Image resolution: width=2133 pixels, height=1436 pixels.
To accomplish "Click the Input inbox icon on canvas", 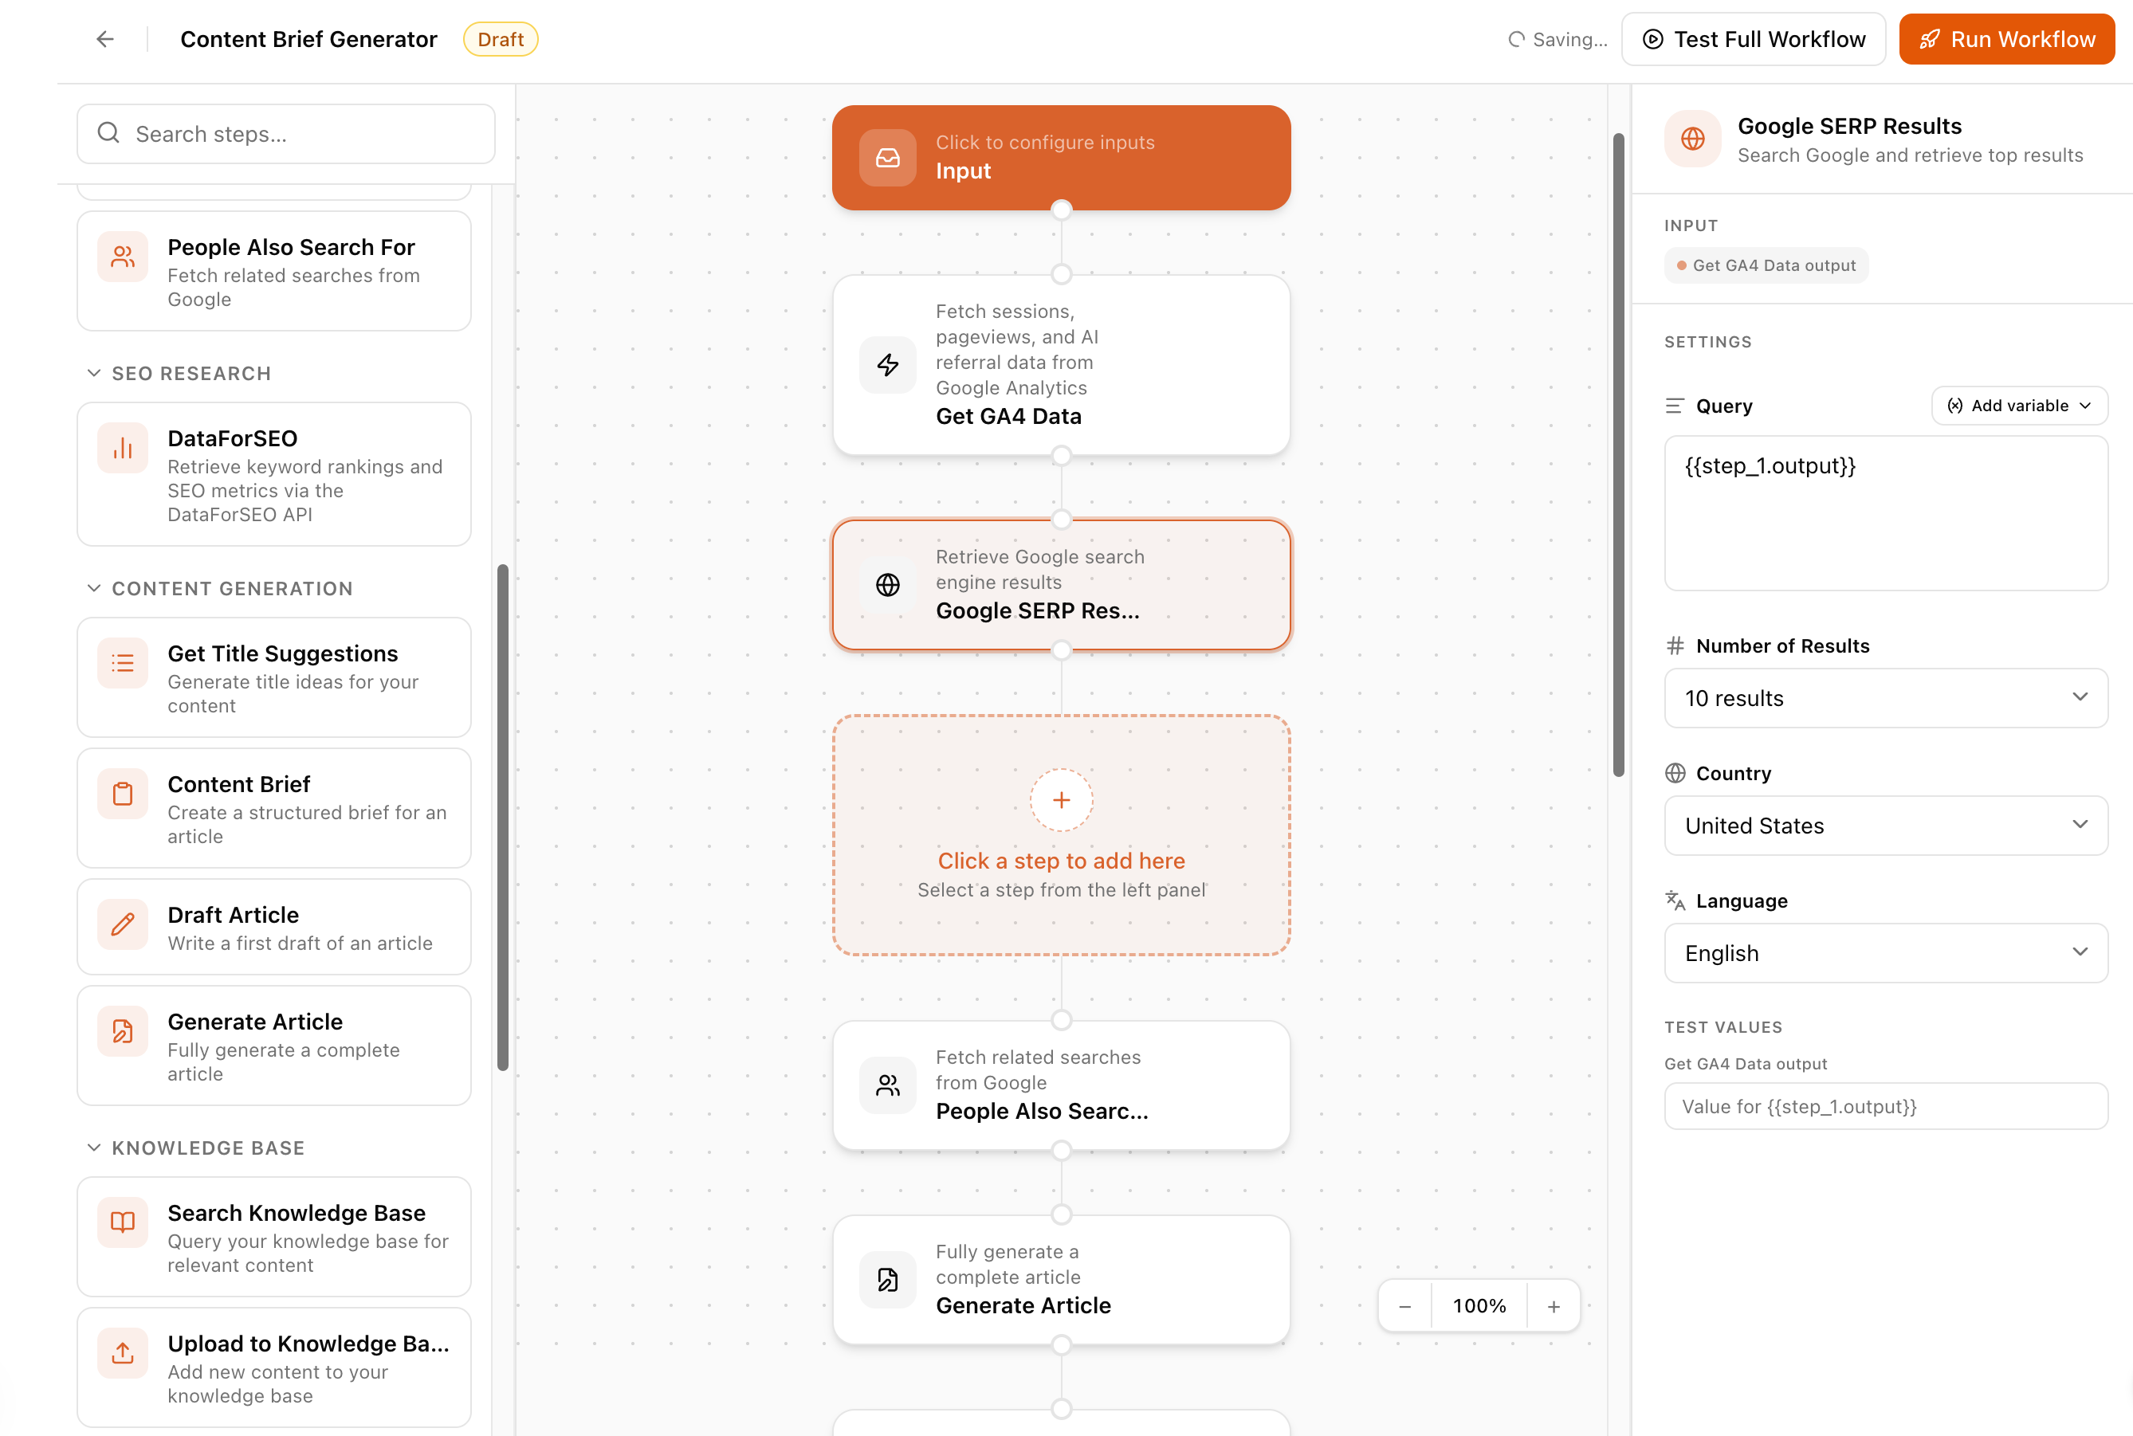I will coord(886,157).
